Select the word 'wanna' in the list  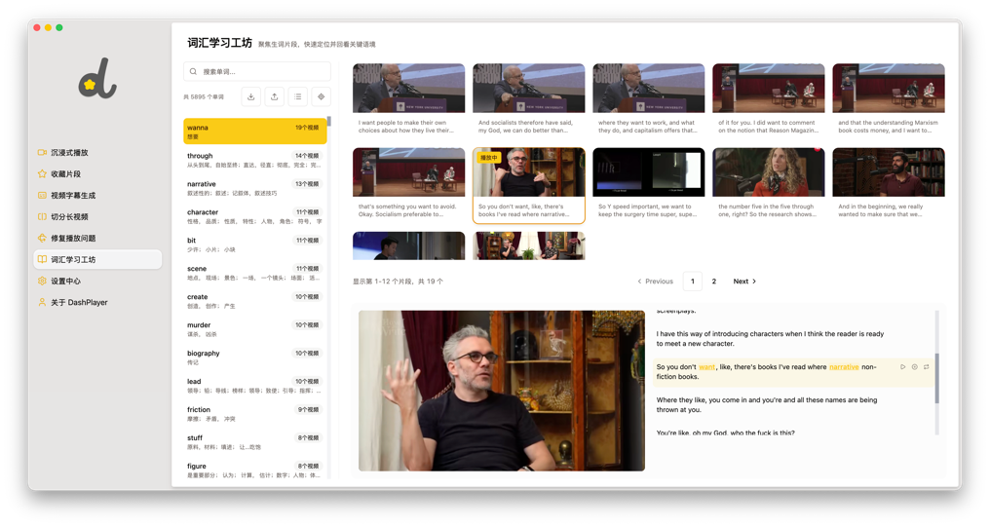255,132
